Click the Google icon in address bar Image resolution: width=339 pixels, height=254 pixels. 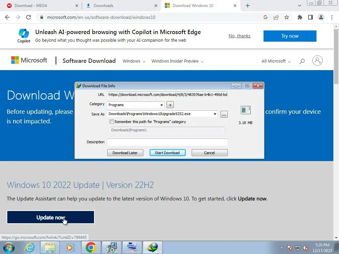(x=265, y=17)
